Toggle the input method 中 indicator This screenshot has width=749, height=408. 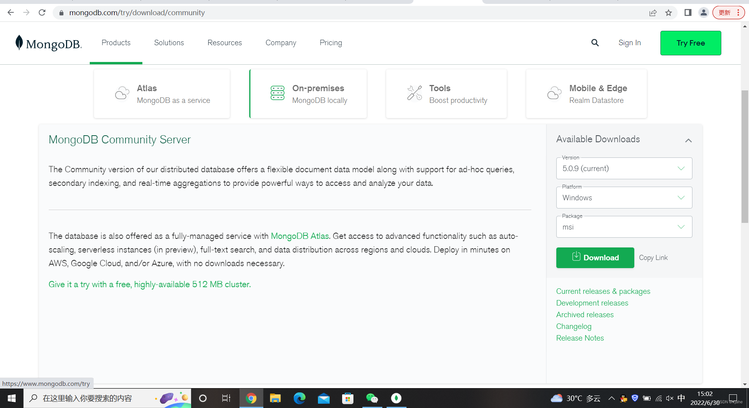[682, 398]
